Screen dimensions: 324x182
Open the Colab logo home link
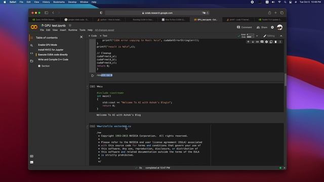[34, 27]
